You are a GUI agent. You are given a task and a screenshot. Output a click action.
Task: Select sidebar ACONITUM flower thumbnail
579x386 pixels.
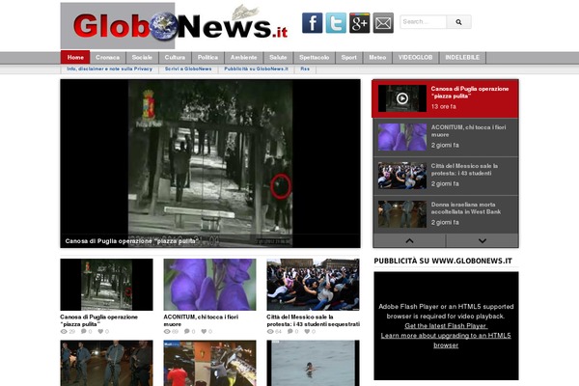pyautogui.click(x=402, y=137)
